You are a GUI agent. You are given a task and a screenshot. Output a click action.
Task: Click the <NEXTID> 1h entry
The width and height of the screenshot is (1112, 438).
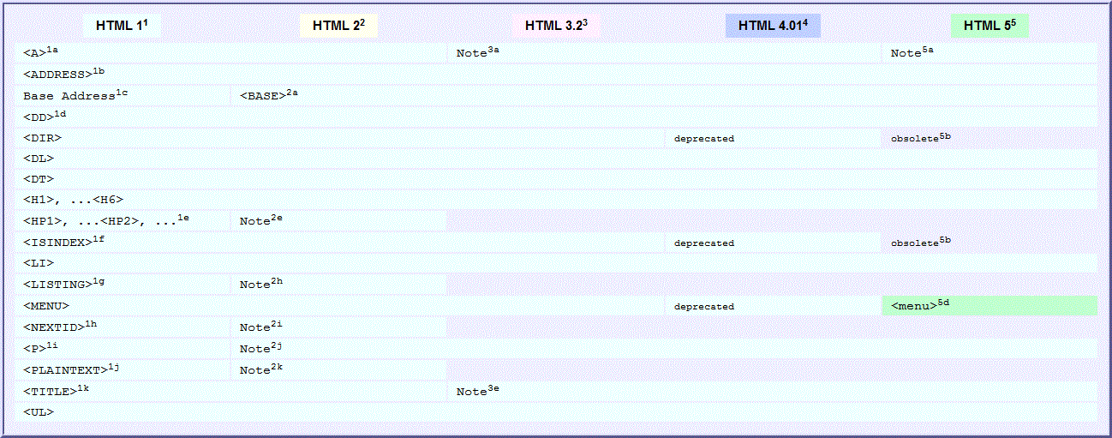[60, 326]
